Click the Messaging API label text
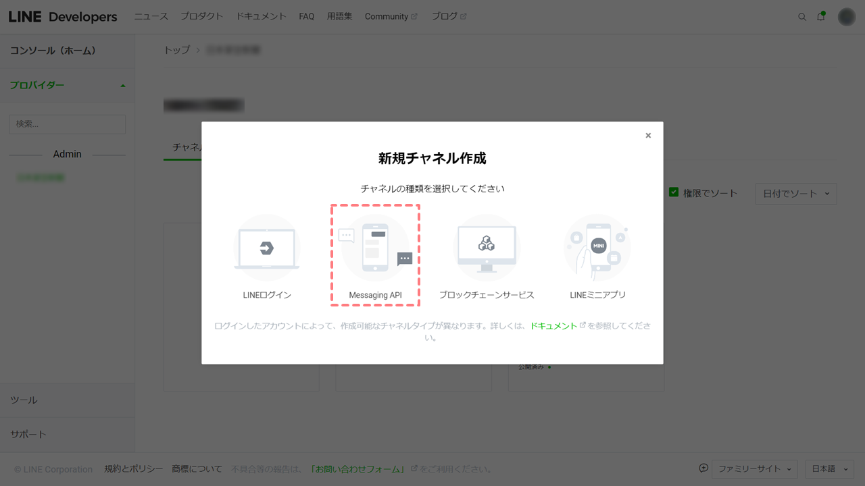This screenshot has height=486, width=865. pos(375,295)
